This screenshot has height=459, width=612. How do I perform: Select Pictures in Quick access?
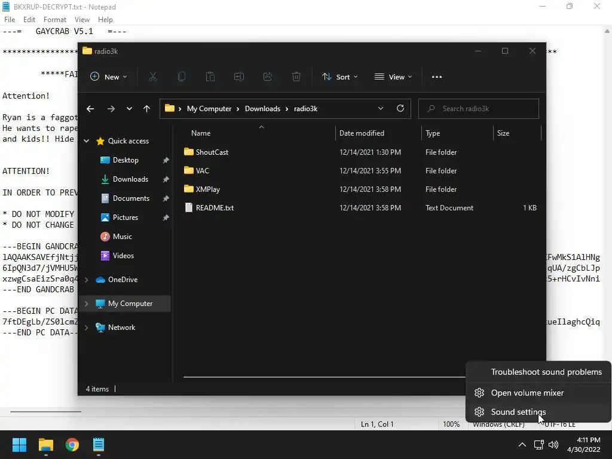pyautogui.click(x=125, y=218)
